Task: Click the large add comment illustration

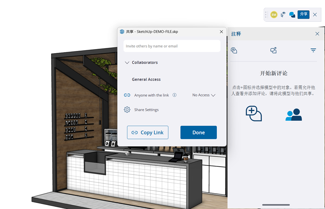Action: 254,113
